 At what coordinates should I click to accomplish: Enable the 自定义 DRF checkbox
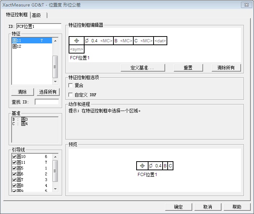pyautogui.click(x=71, y=95)
